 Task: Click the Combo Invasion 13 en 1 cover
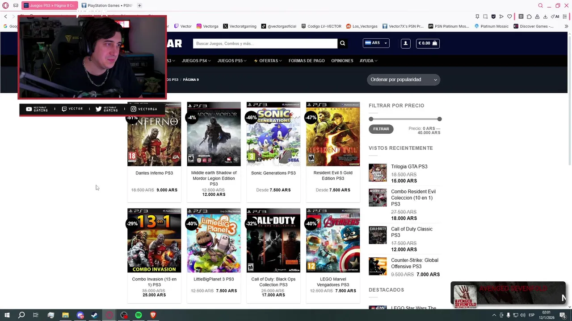tap(154, 240)
